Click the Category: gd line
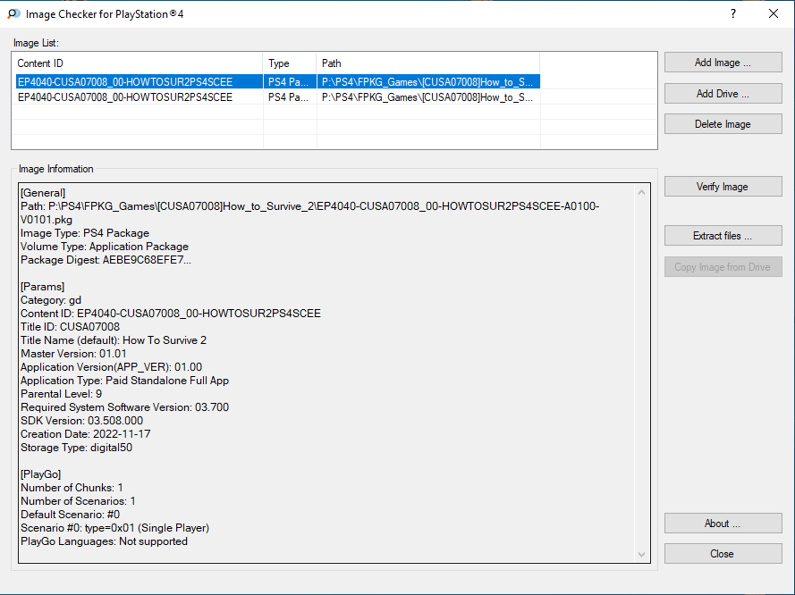The height and width of the screenshot is (595, 795). (x=51, y=300)
